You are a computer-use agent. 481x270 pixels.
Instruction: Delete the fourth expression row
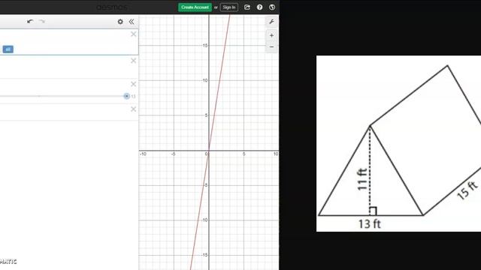pyautogui.click(x=134, y=109)
